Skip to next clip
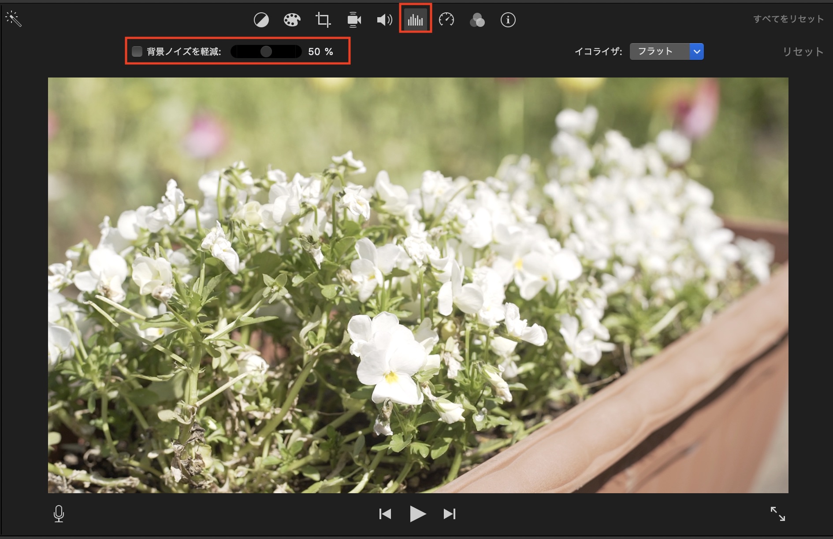 point(450,514)
